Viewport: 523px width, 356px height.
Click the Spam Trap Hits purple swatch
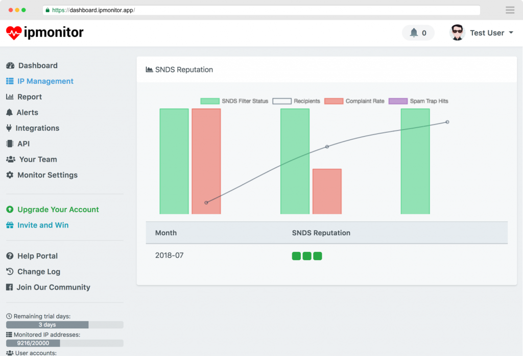pyautogui.click(x=398, y=101)
